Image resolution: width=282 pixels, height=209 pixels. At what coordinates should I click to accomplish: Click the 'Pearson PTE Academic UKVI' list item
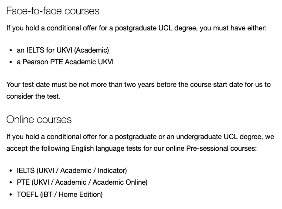[x=65, y=62]
